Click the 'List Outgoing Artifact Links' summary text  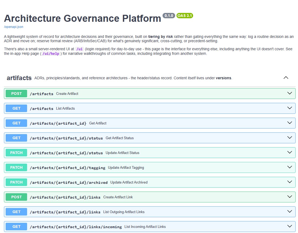pyautogui.click(x=124, y=212)
